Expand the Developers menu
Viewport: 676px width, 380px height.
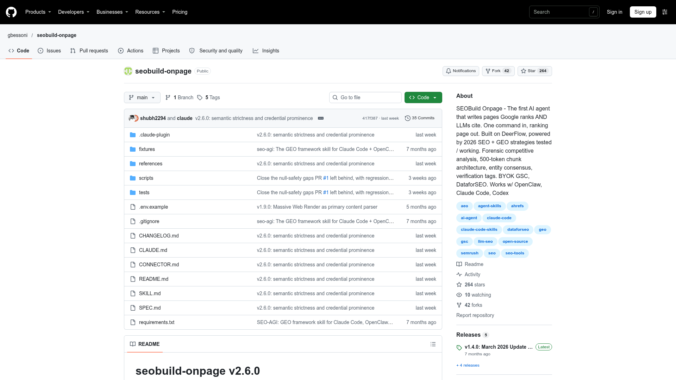[x=74, y=12]
